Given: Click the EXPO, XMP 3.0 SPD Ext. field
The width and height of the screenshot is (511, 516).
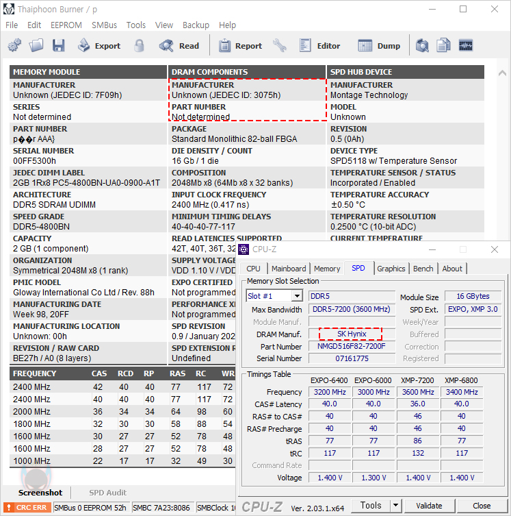Looking at the screenshot, I should tap(473, 309).
